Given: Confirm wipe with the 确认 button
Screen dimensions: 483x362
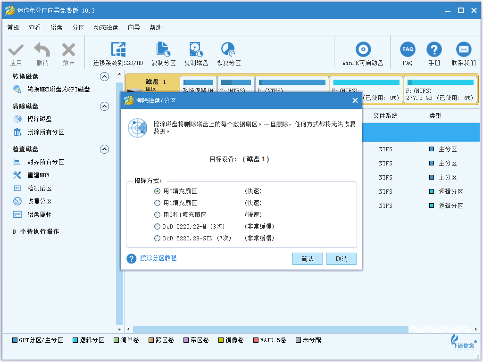Looking at the screenshot, I should 308,259.
